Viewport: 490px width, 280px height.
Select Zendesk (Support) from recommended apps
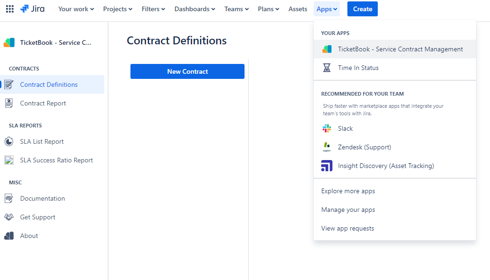pos(364,147)
